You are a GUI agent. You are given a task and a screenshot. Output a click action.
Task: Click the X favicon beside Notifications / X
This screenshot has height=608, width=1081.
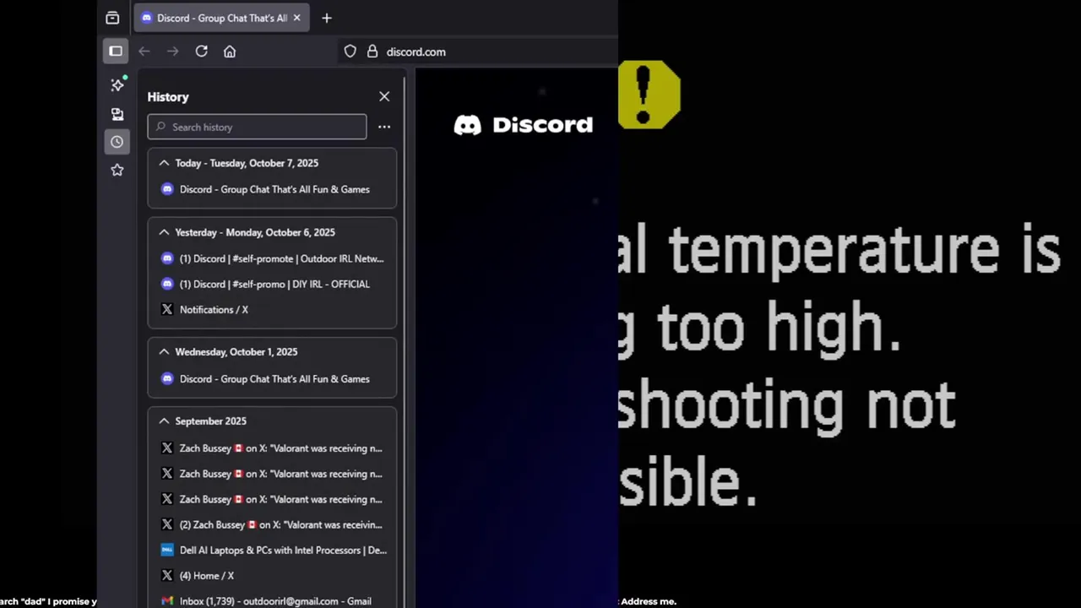(x=167, y=309)
